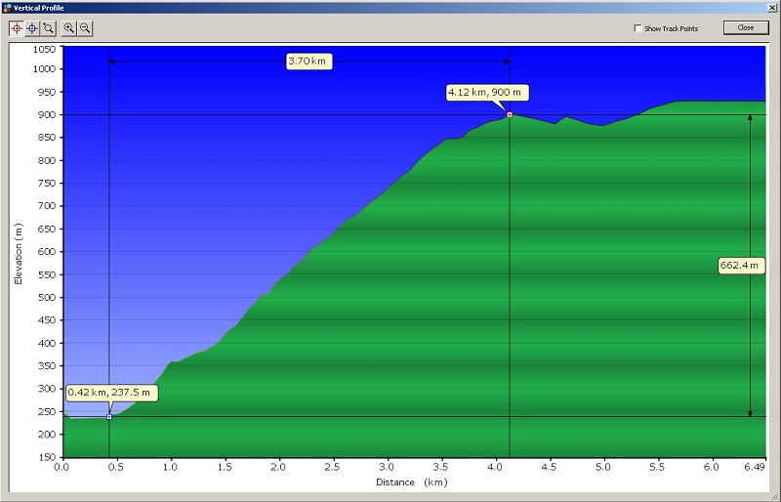The height and width of the screenshot is (502, 781).
Task: Click the 6.49 end value on distance axis
Action: click(x=755, y=468)
